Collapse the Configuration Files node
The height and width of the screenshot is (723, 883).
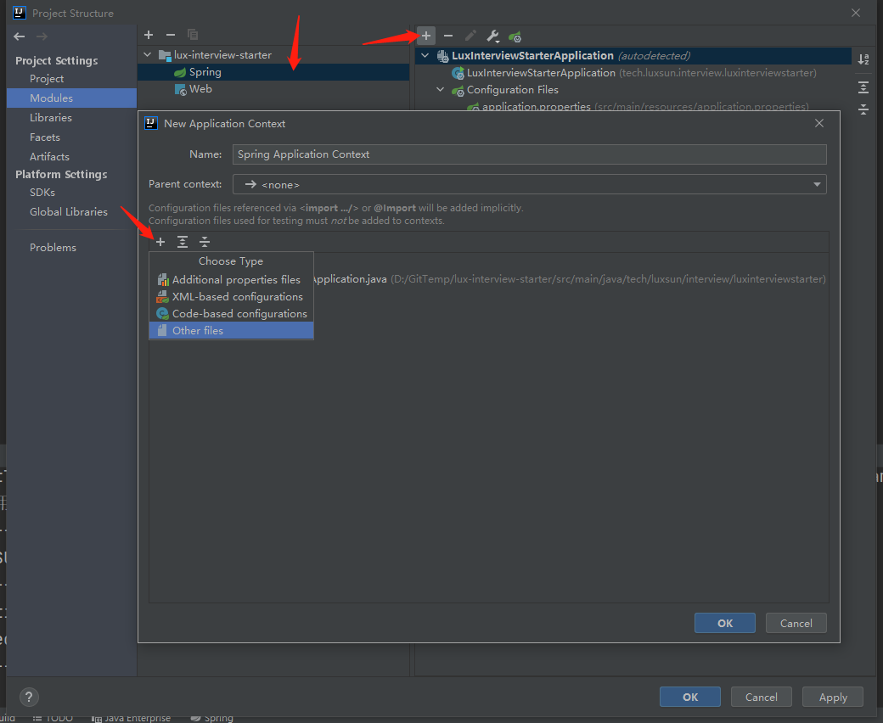pos(441,89)
